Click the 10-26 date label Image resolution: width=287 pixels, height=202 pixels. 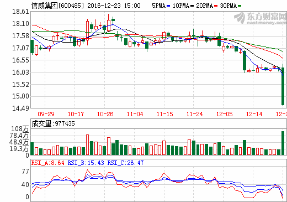pos(105,114)
